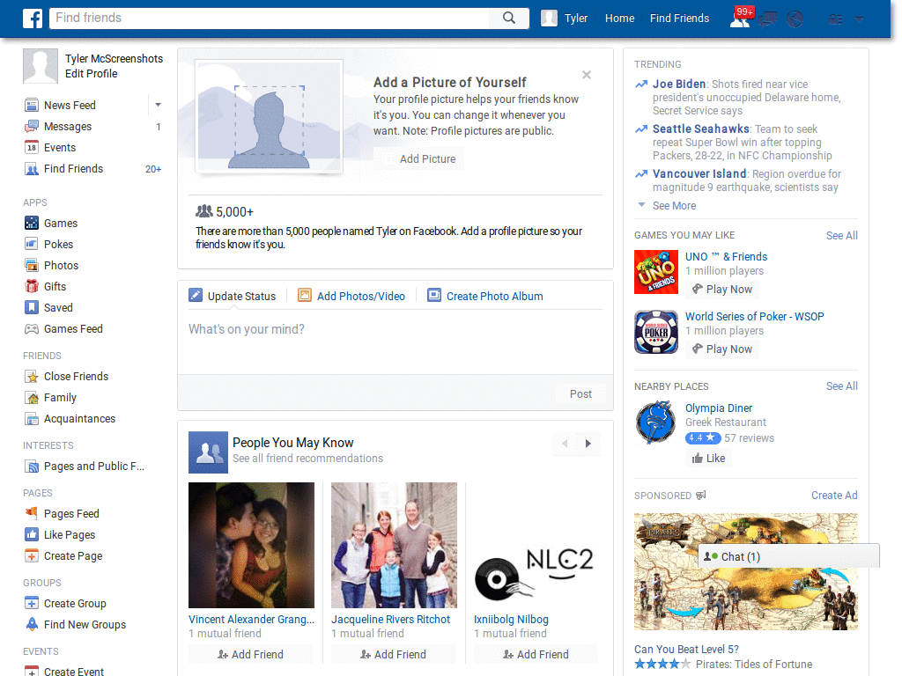Click the Create Group icon
The height and width of the screenshot is (676, 902).
click(x=32, y=604)
